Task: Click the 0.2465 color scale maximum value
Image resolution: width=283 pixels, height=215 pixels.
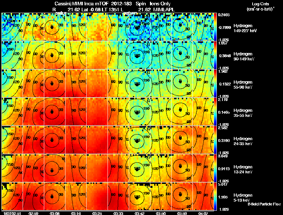Action: point(224,15)
